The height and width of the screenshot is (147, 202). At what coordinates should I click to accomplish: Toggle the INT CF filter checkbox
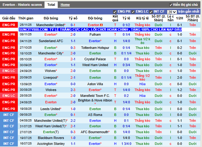coord(151,12)
